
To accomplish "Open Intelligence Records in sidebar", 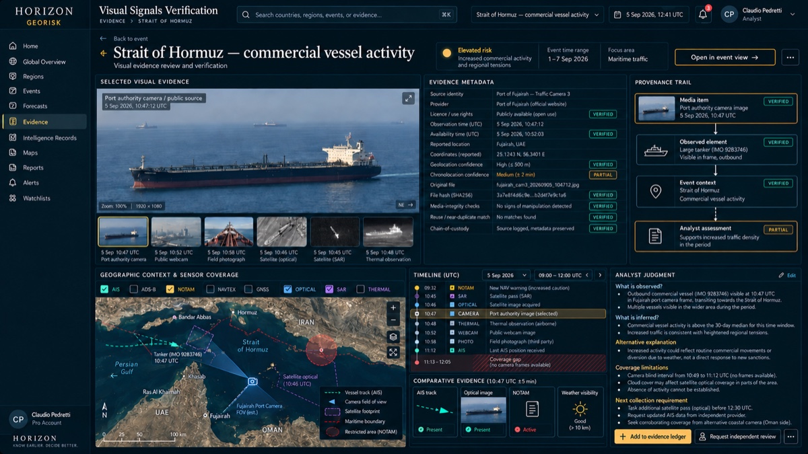I will coord(44,138).
